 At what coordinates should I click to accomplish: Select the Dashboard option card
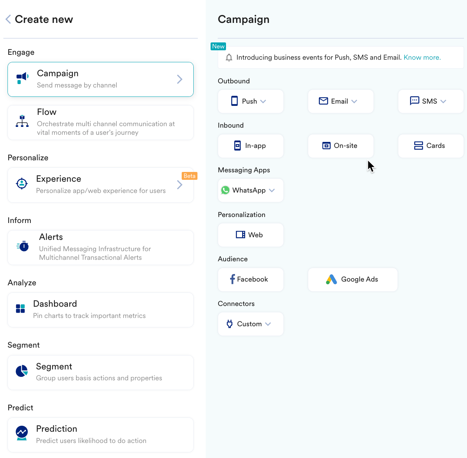[101, 310]
